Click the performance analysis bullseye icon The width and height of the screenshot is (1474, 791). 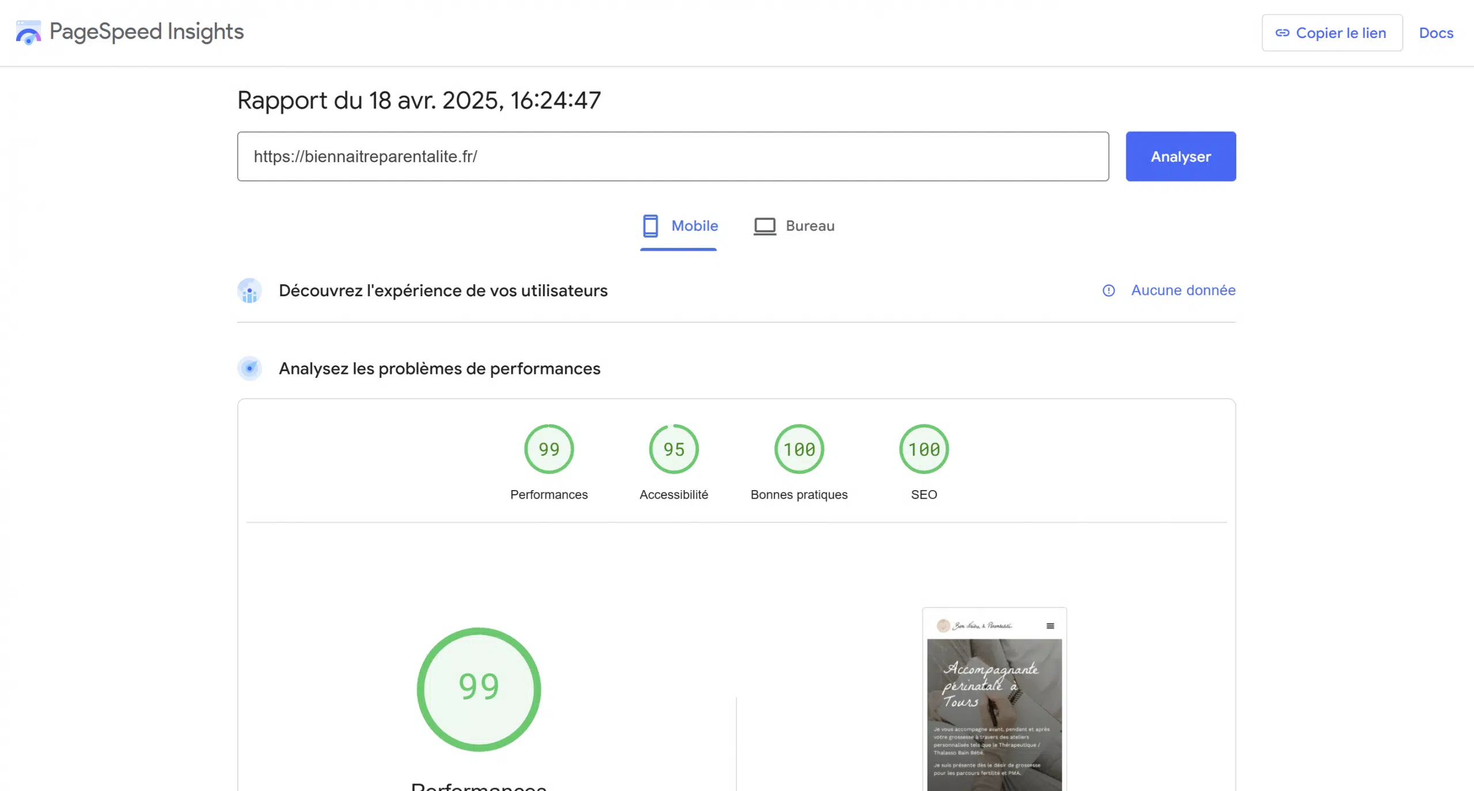(x=249, y=369)
